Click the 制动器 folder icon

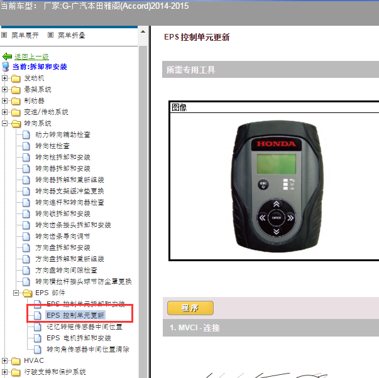[16, 101]
